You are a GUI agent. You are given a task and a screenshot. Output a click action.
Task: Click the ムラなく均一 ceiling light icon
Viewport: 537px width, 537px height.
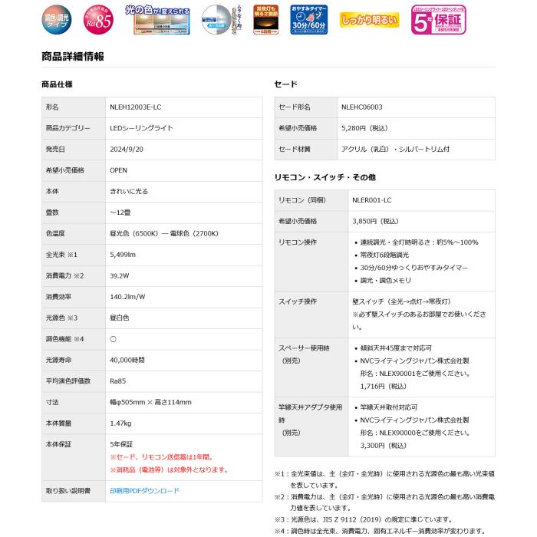[221, 20]
